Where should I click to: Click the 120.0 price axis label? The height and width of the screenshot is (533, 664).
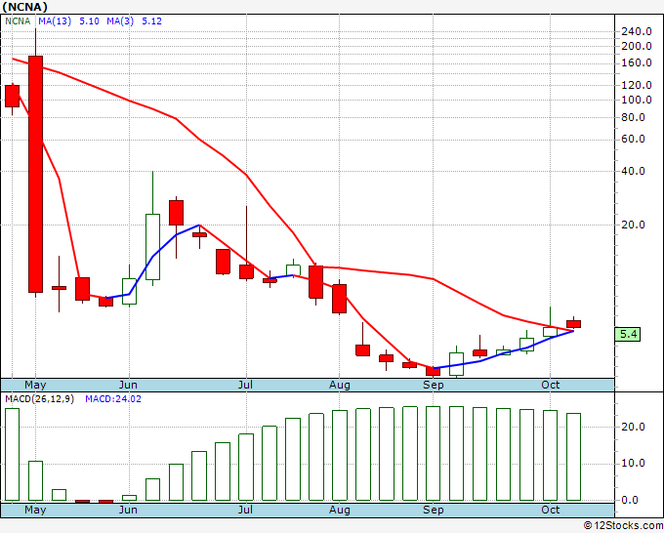point(636,85)
